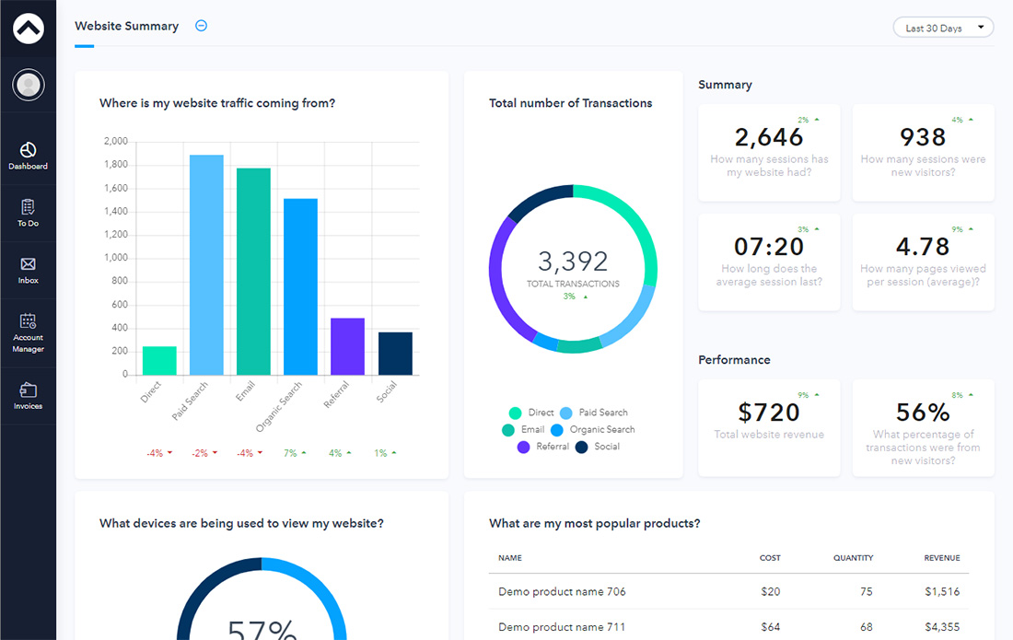Open the 2,646 sessions summary card
Viewport: 1013px width, 640px height.
(x=769, y=153)
